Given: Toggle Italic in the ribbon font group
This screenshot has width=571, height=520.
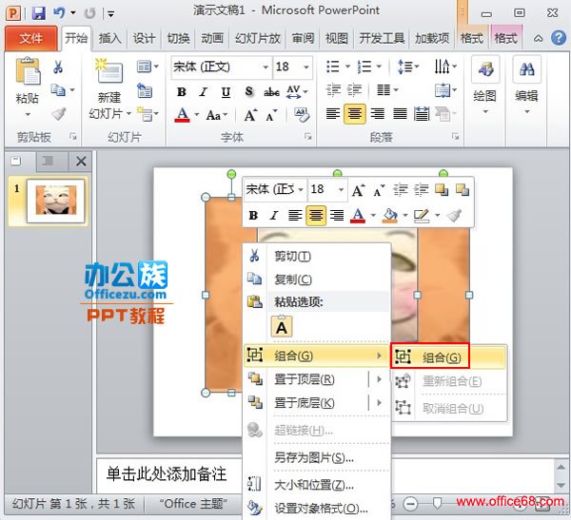Looking at the screenshot, I should click(204, 92).
